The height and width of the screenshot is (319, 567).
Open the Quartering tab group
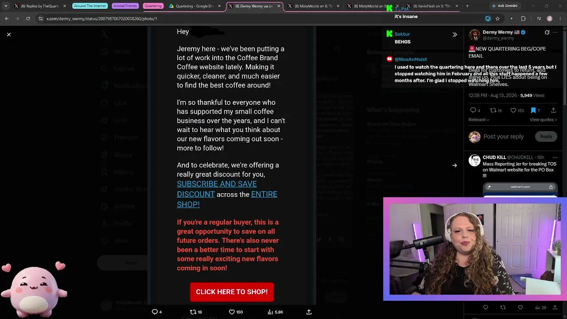[153, 6]
